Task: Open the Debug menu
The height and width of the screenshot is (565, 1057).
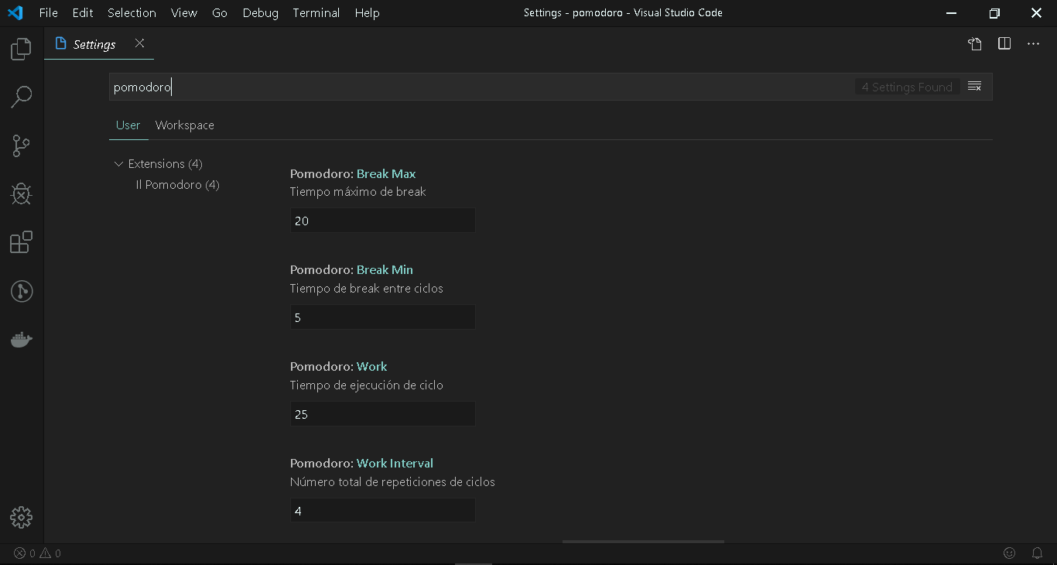Action: (x=260, y=12)
